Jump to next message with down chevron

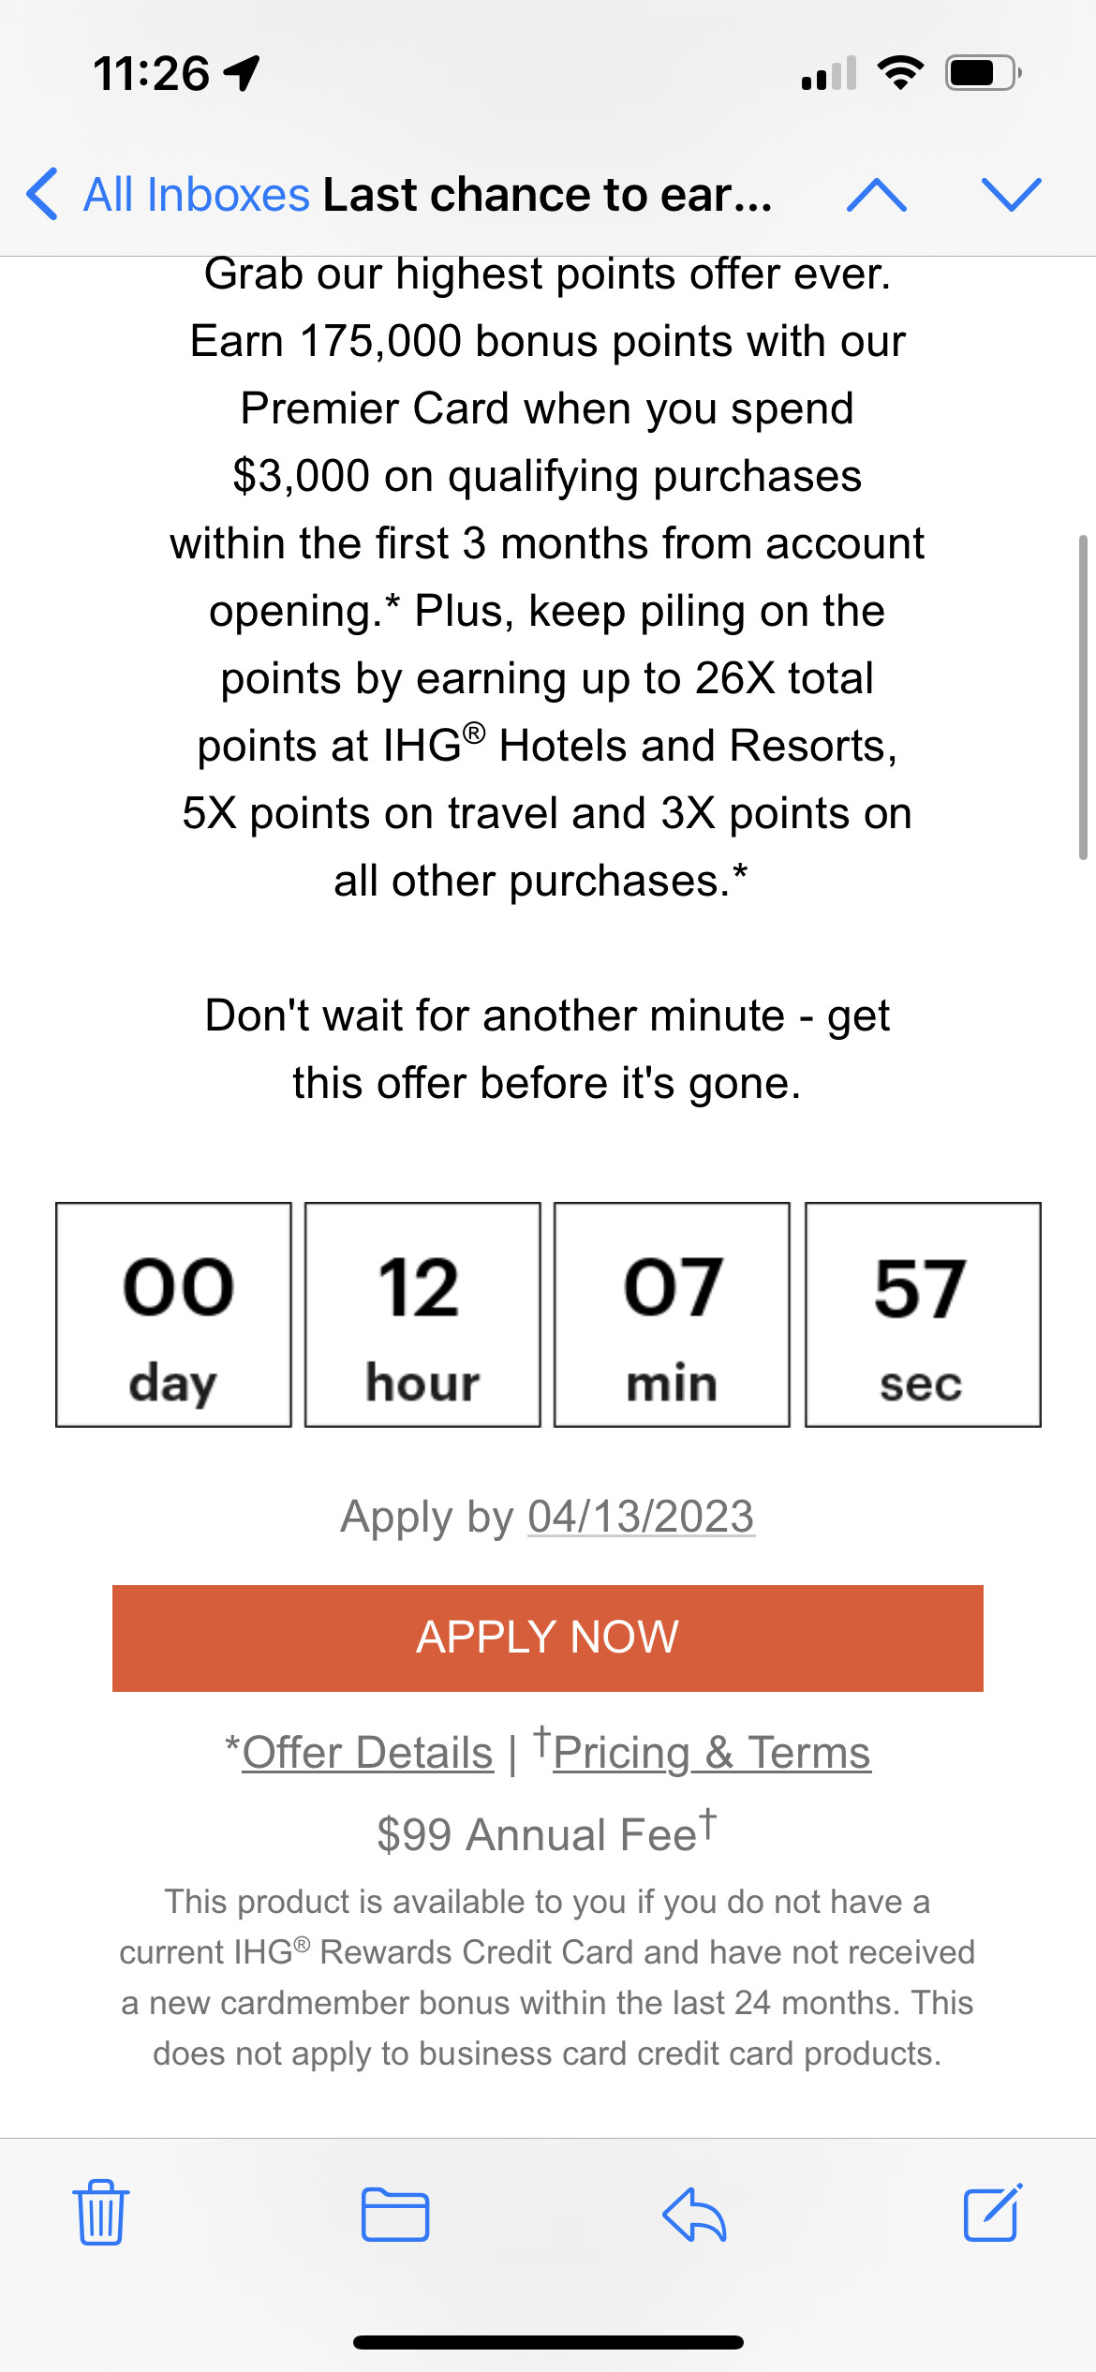1012,195
